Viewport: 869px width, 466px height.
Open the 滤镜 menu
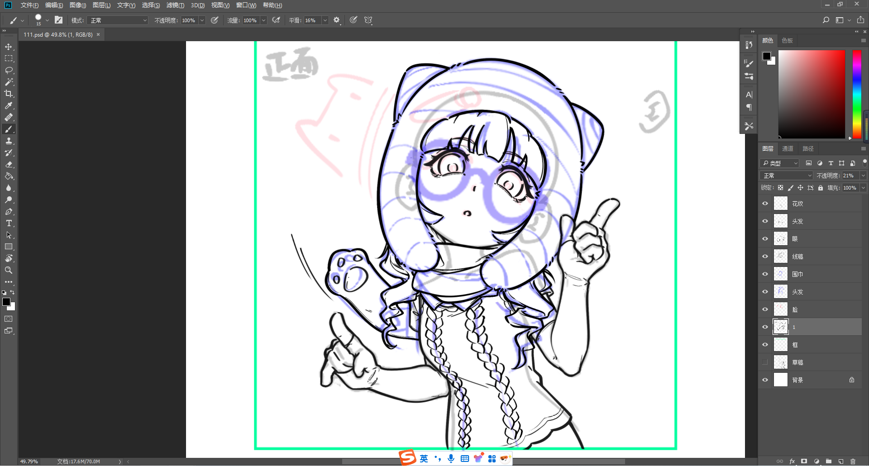click(x=175, y=5)
